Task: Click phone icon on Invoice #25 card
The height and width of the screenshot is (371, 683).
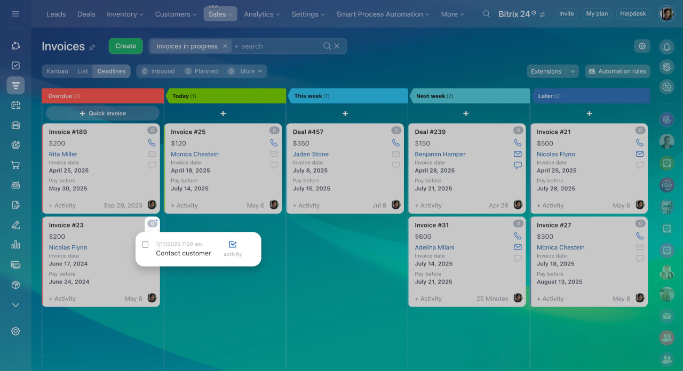Action: [274, 143]
